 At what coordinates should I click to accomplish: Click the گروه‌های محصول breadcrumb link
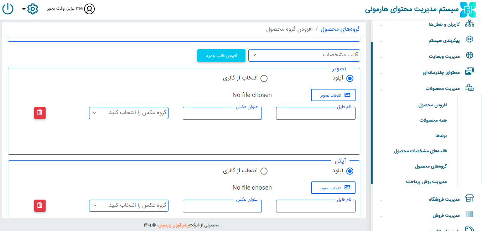coord(340,29)
